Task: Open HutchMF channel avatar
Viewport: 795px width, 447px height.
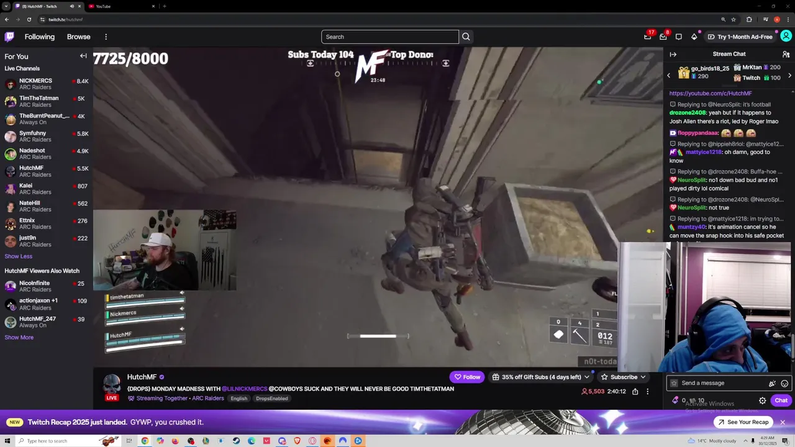Action: tap(112, 384)
